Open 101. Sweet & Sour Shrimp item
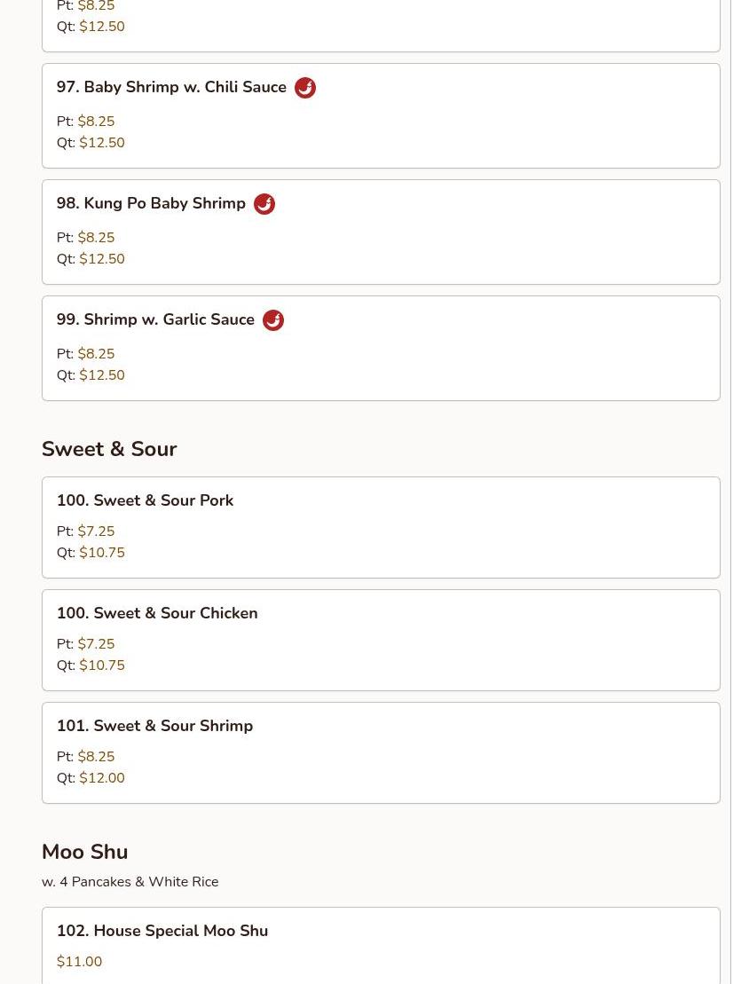Image resolution: width=749 pixels, height=984 pixels. coord(381,752)
